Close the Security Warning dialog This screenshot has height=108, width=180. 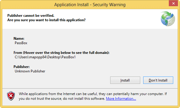[x=173, y=3]
